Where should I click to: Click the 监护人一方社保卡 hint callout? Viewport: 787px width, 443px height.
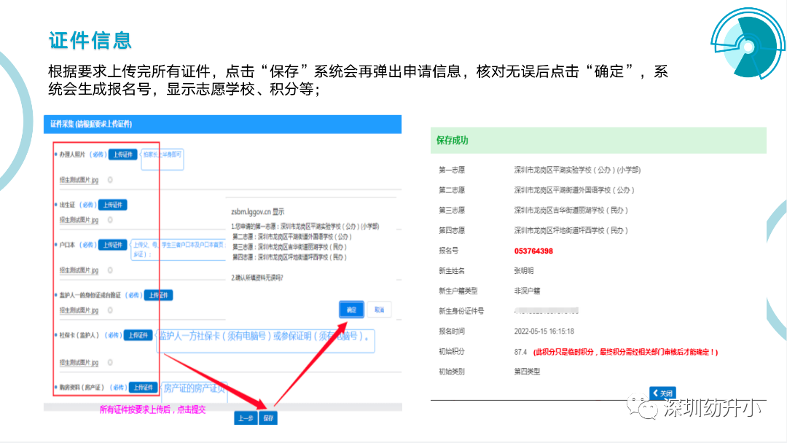(x=265, y=341)
